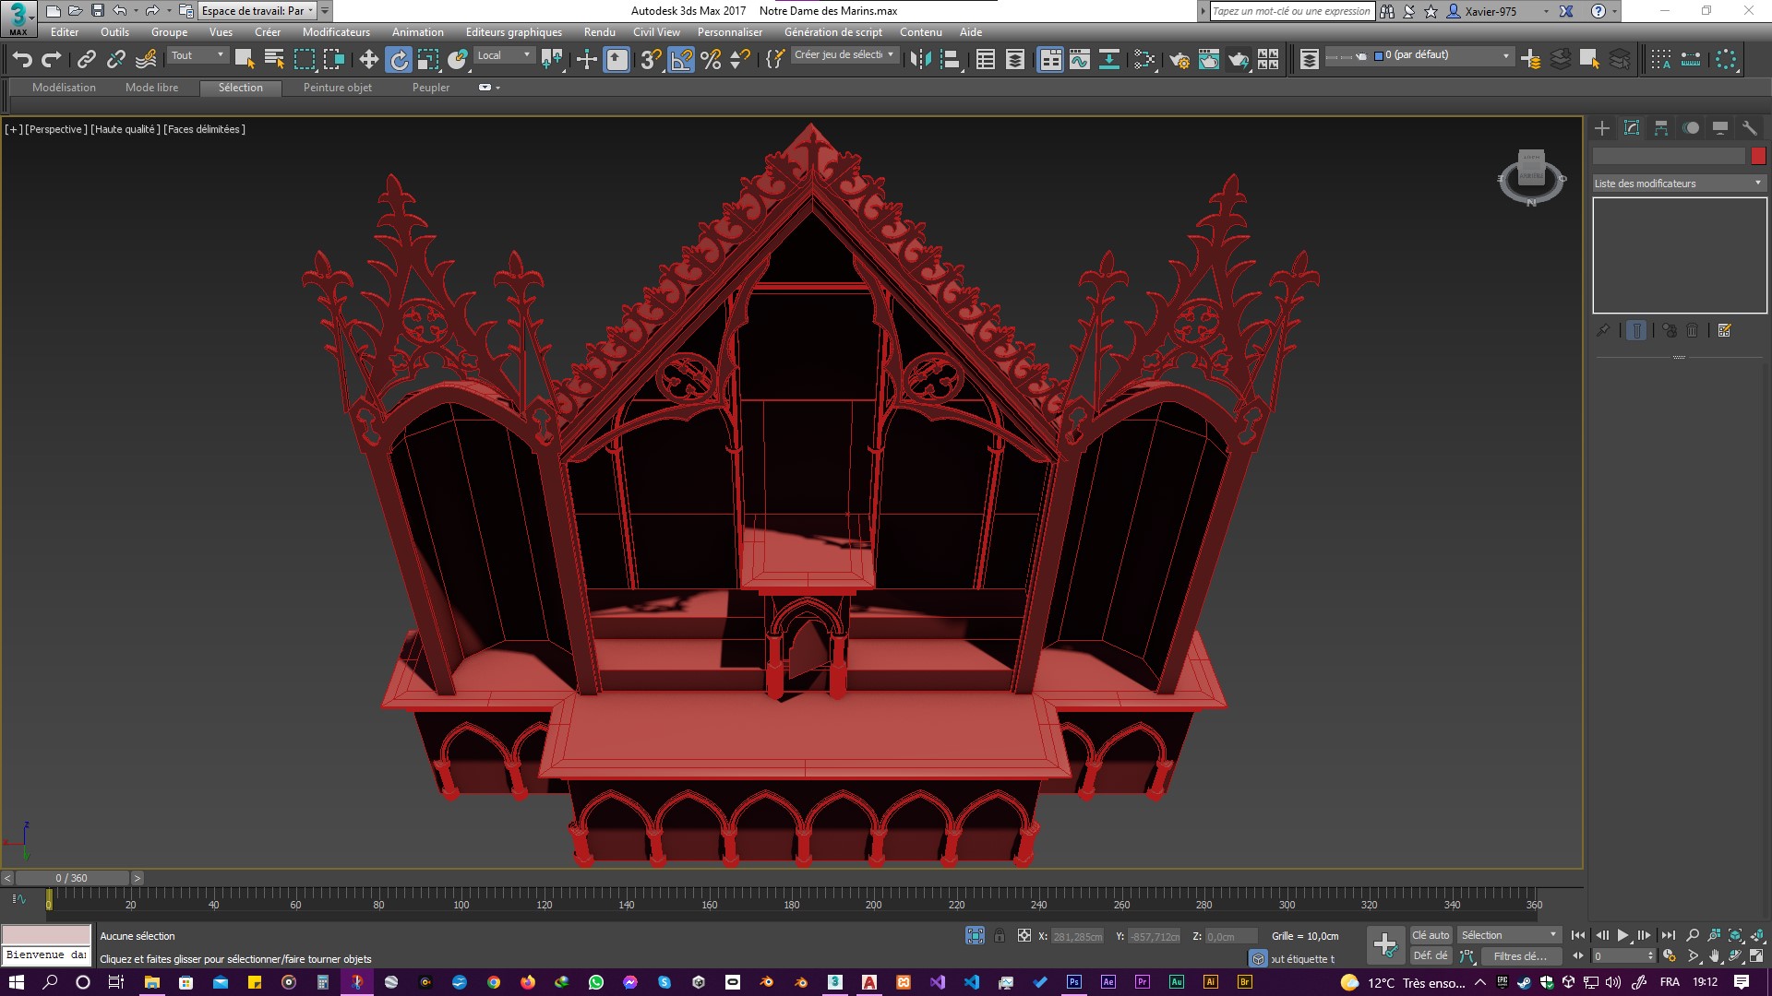This screenshot has height=996, width=1772.
Task: Open the Hierarchy command panel tab
Action: tap(1661, 128)
